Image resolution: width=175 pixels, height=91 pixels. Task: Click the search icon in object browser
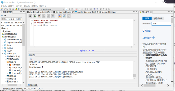click(x=2, y=16)
